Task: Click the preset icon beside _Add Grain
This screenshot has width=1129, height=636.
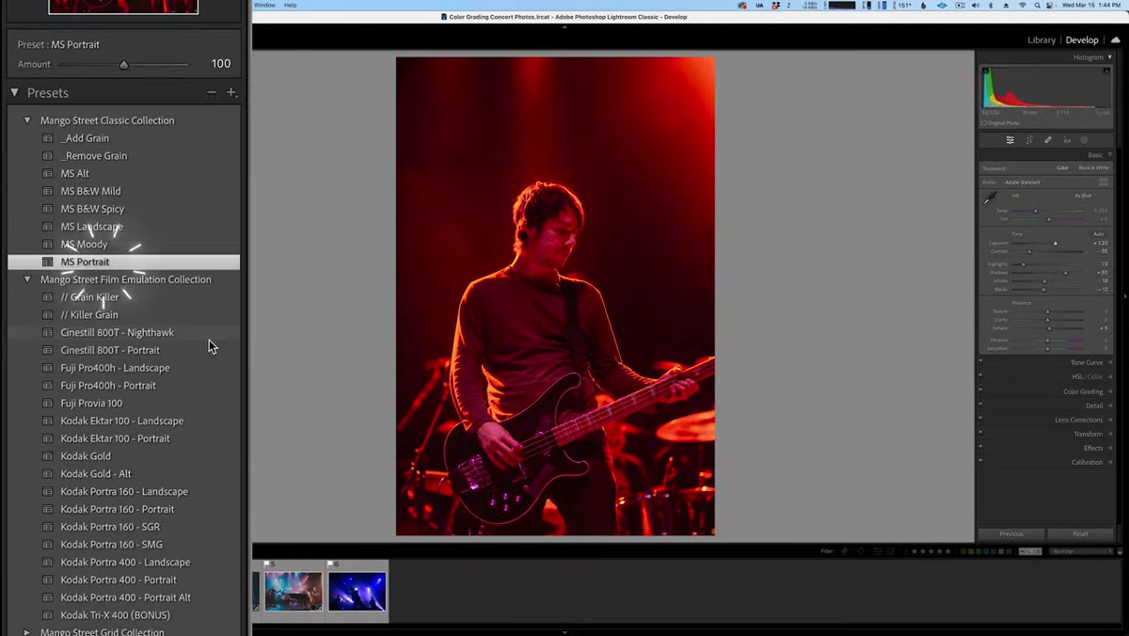Action: coord(47,138)
